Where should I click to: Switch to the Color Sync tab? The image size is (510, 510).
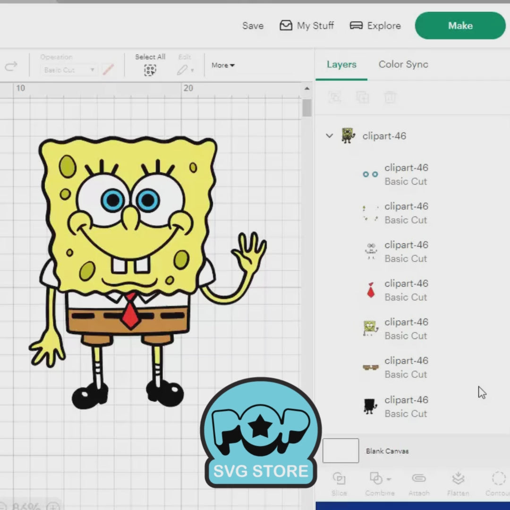(403, 64)
